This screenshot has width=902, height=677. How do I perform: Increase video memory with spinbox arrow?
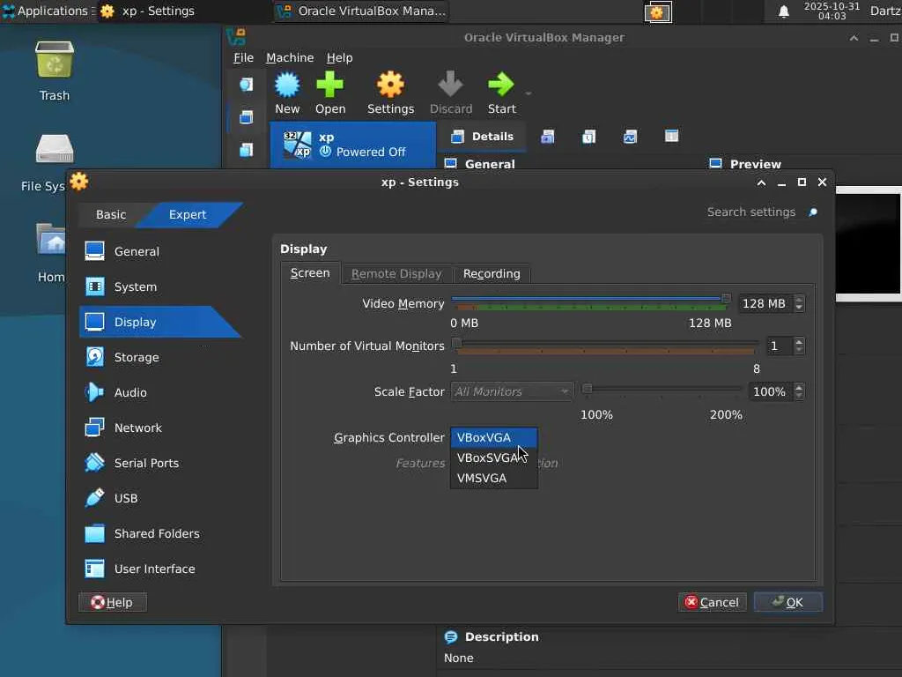click(799, 300)
